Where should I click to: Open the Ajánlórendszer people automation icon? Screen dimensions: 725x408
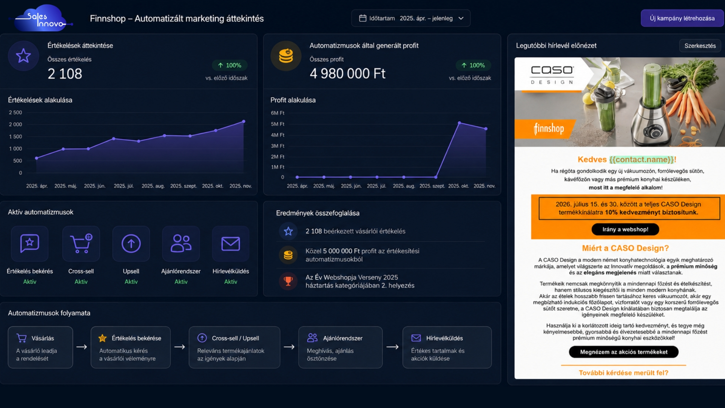(x=181, y=244)
